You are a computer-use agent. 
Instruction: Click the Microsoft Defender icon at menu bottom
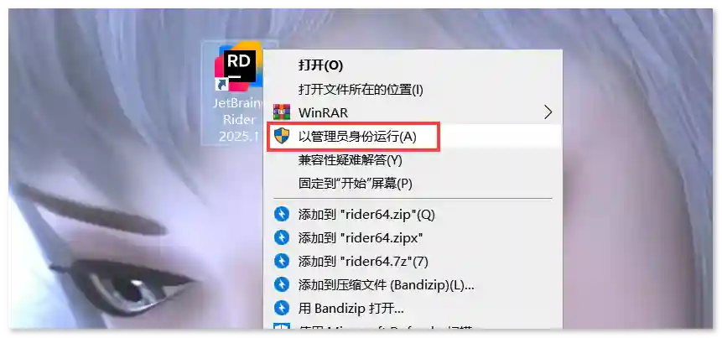click(282, 326)
